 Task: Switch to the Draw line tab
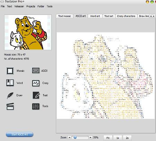point(144,16)
